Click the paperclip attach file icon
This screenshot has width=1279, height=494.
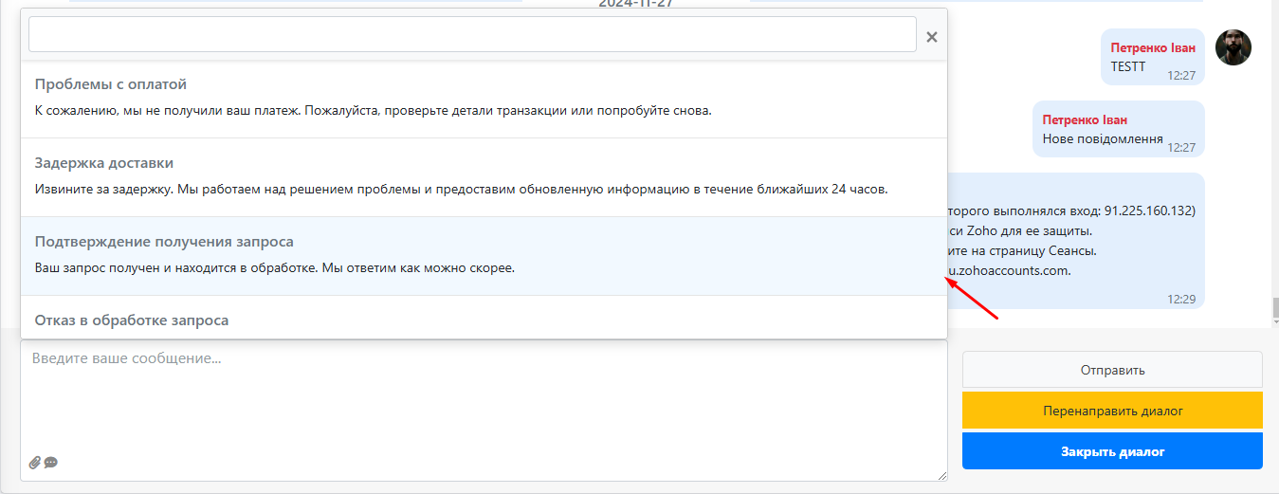pyautogui.click(x=35, y=463)
